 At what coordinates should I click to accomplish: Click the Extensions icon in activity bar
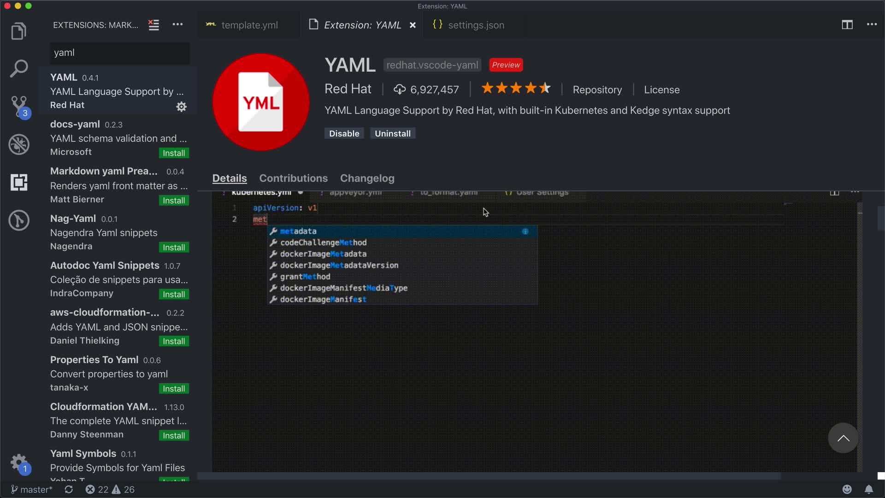click(19, 182)
